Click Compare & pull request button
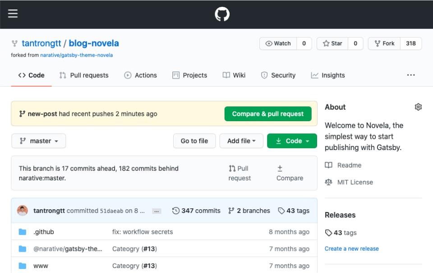This screenshot has width=433, height=273. [x=268, y=114]
